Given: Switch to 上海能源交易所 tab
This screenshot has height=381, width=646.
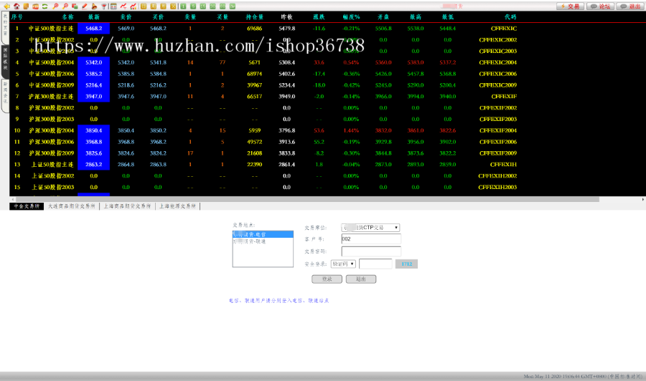Looking at the screenshot, I should point(178,206).
